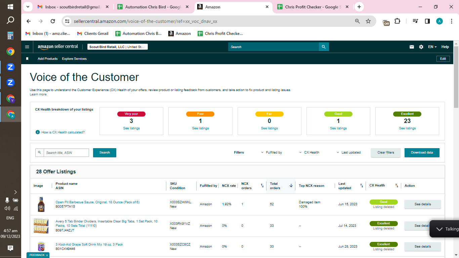Expand the Talking widget chevron

439,229
